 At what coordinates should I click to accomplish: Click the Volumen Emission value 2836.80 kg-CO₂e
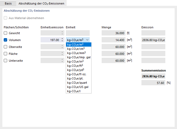click(153, 40)
